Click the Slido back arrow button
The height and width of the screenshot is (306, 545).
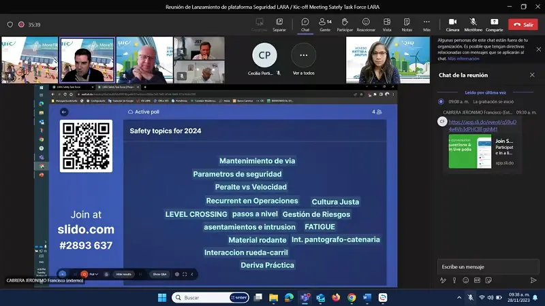tap(63, 112)
